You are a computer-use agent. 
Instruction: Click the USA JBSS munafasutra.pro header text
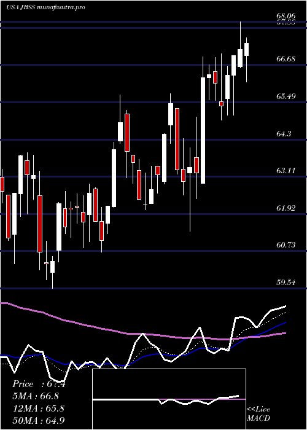46,7
